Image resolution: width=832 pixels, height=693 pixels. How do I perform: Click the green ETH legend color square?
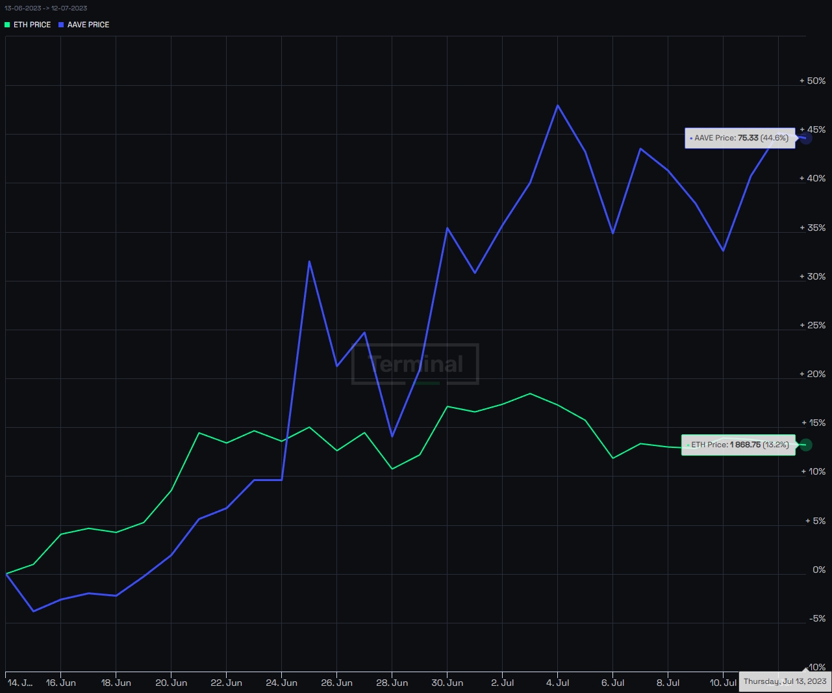[x=7, y=25]
